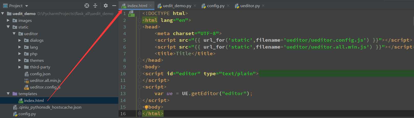The height and width of the screenshot is (118, 414).
Task: Click ueditor.config.js path in line 5
Action: (325, 40)
